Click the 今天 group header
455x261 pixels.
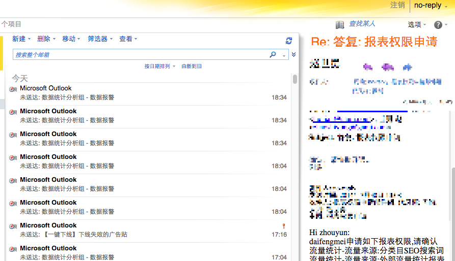click(x=20, y=78)
